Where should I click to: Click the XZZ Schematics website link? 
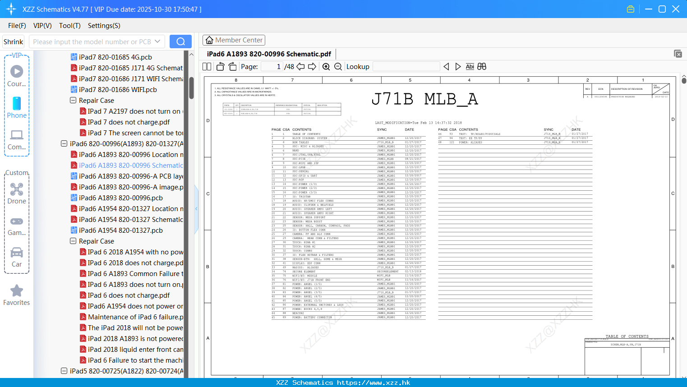373,382
